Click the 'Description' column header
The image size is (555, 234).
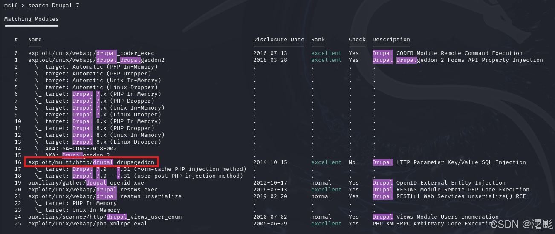[391, 40]
